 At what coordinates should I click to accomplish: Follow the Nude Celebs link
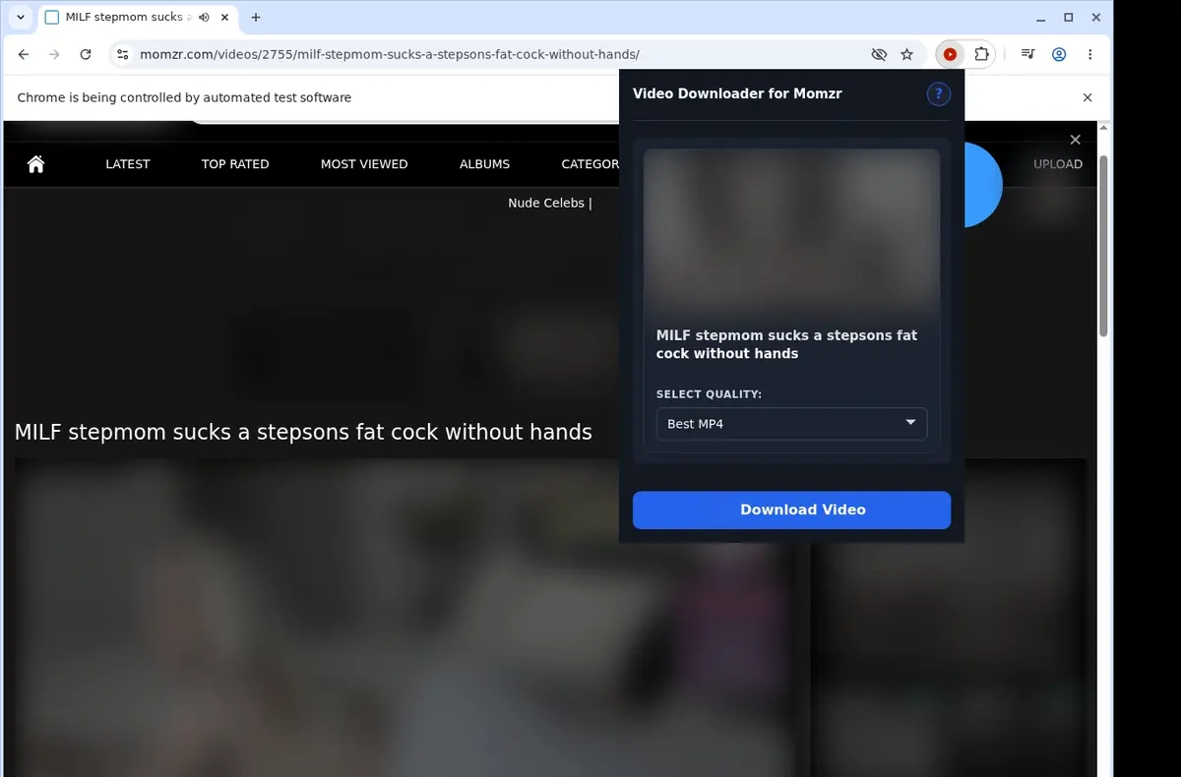(x=546, y=203)
